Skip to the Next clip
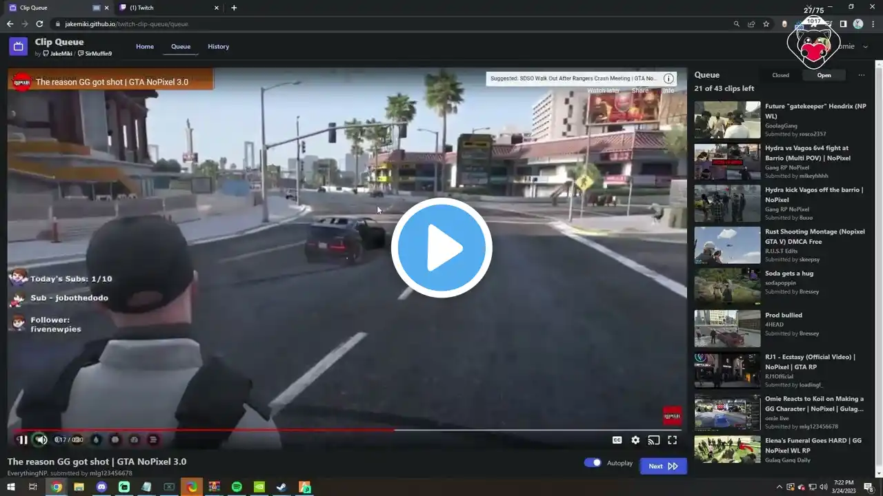 664,466
